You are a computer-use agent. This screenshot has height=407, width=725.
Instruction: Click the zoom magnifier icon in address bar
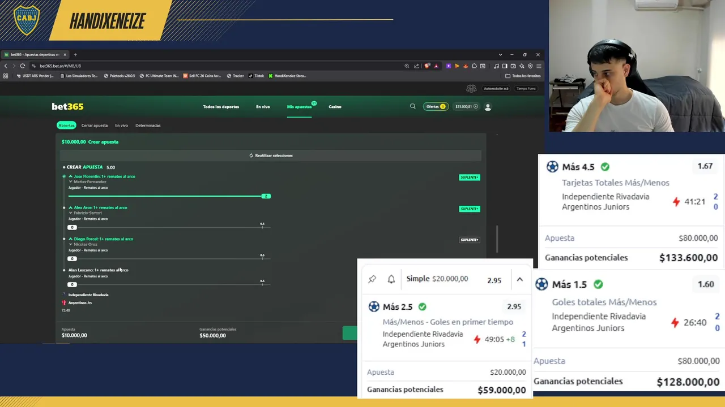coord(407,66)
